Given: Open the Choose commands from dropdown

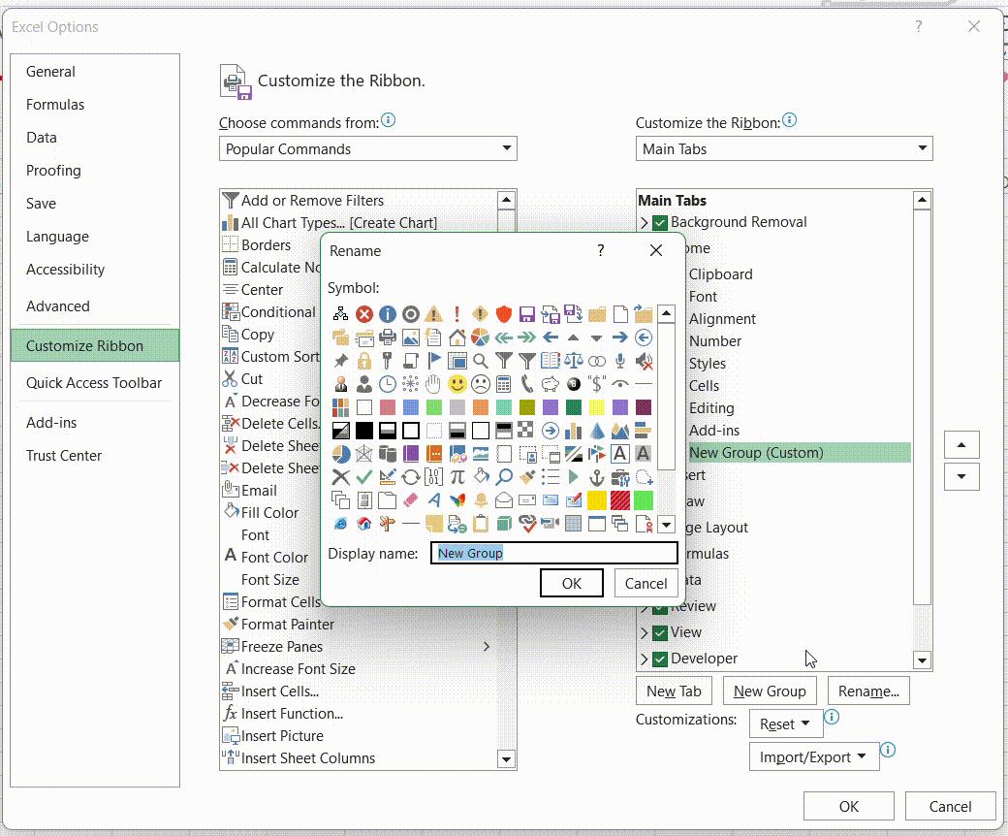Looking at the screenshot, I should click(x=367, y=148).
